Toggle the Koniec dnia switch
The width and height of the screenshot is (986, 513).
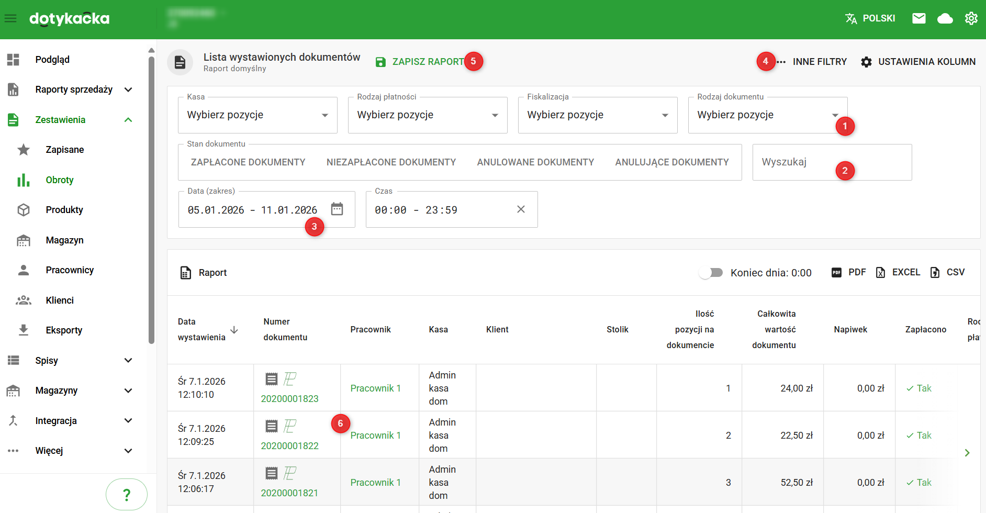[711, 273]
